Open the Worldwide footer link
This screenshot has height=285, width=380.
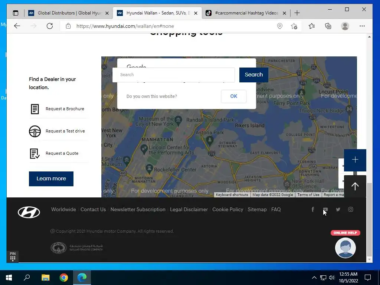pyautogui.click(x=63, y=209)
